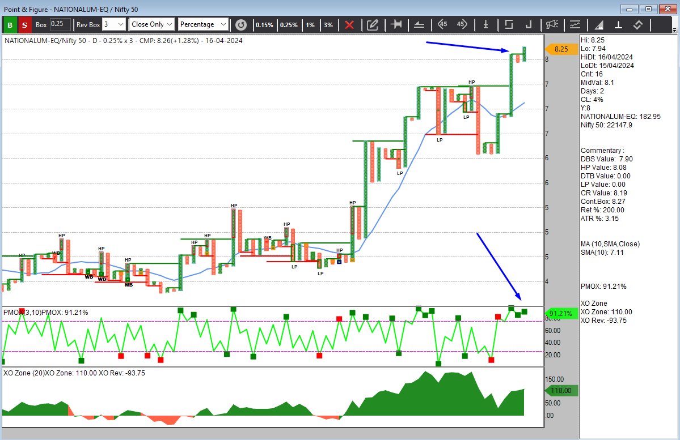Click the open square bracket pattern icon
Screen dimensions: 680x440
click(x=509, y=25)
